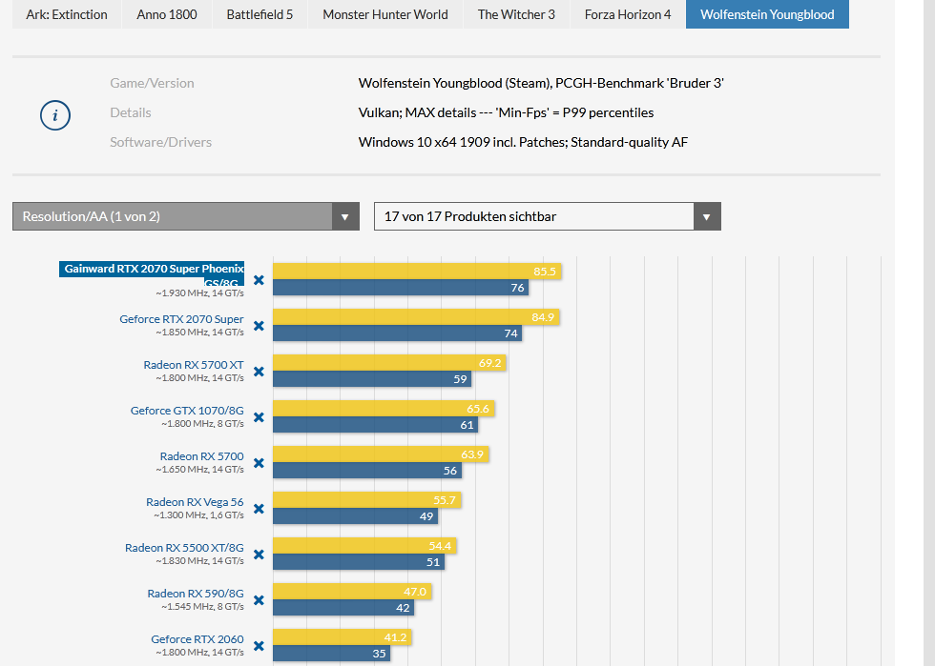The image size is (935, 666).
Task: Click the yellow 65.6 bar
Action: click(384, 409)
